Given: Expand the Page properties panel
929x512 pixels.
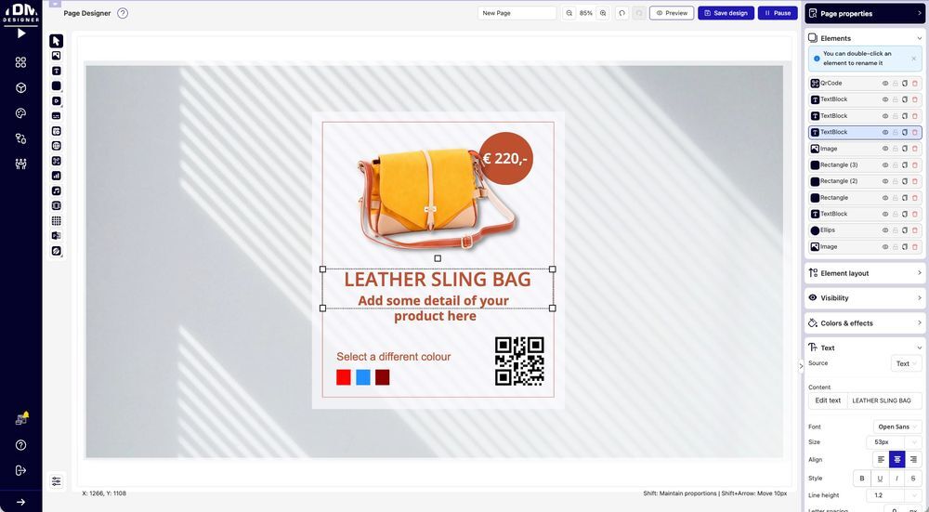Looking at the screenshot, I should pos(864,13).
